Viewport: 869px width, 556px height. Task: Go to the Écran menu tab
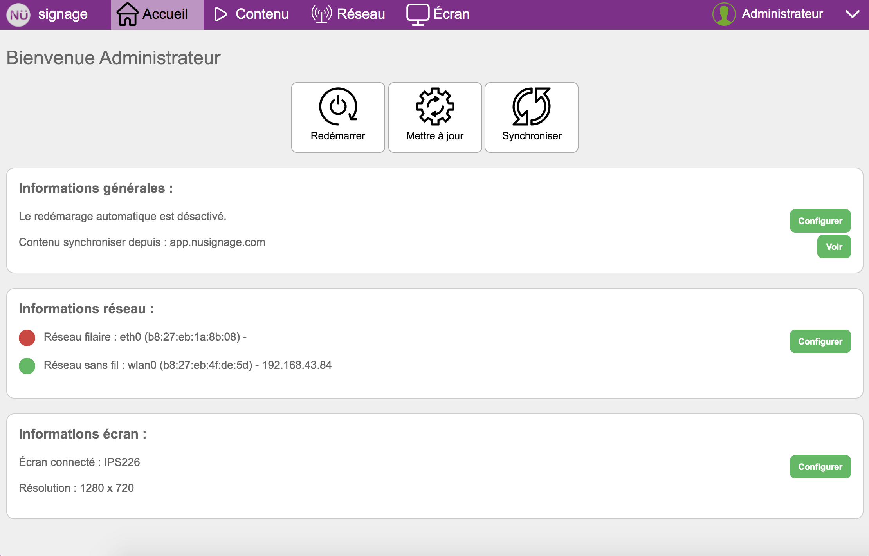click(451, 14)
